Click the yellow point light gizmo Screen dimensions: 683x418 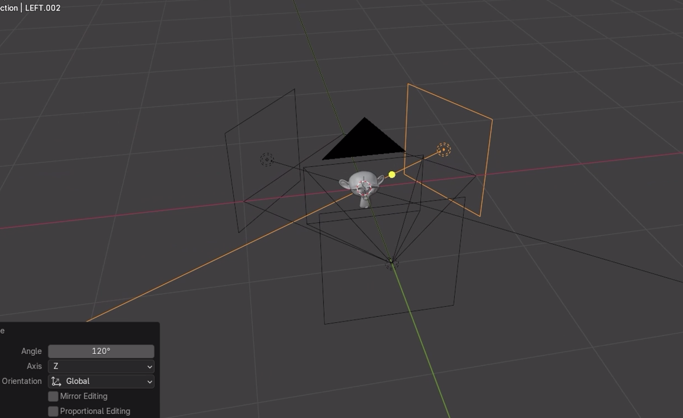coord(391,174)
